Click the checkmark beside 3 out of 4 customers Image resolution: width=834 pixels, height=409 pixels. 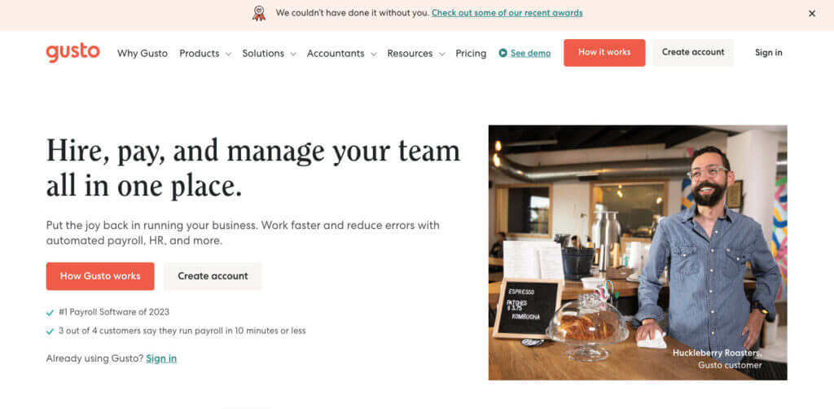[x=50, y=332]
